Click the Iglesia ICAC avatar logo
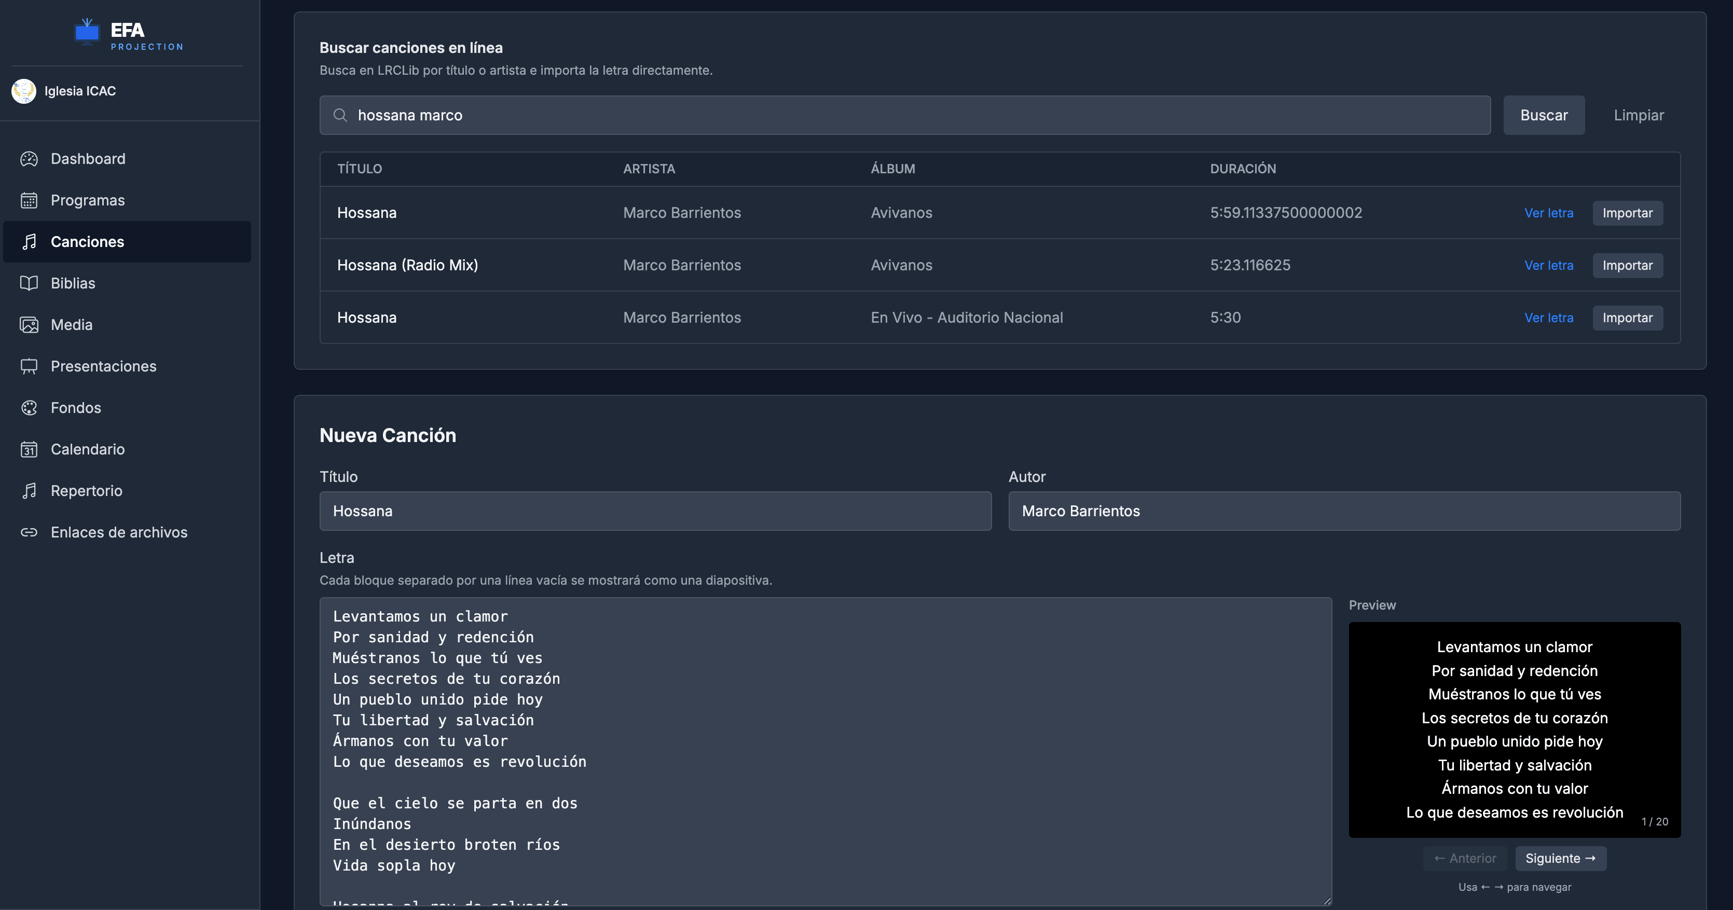 [24, 91]
